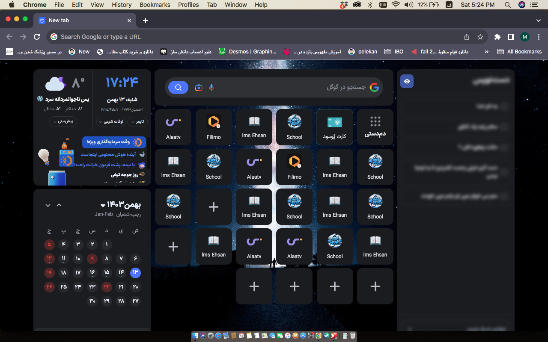Open Google Lens camera image search
548x342 pixels.
199,88
